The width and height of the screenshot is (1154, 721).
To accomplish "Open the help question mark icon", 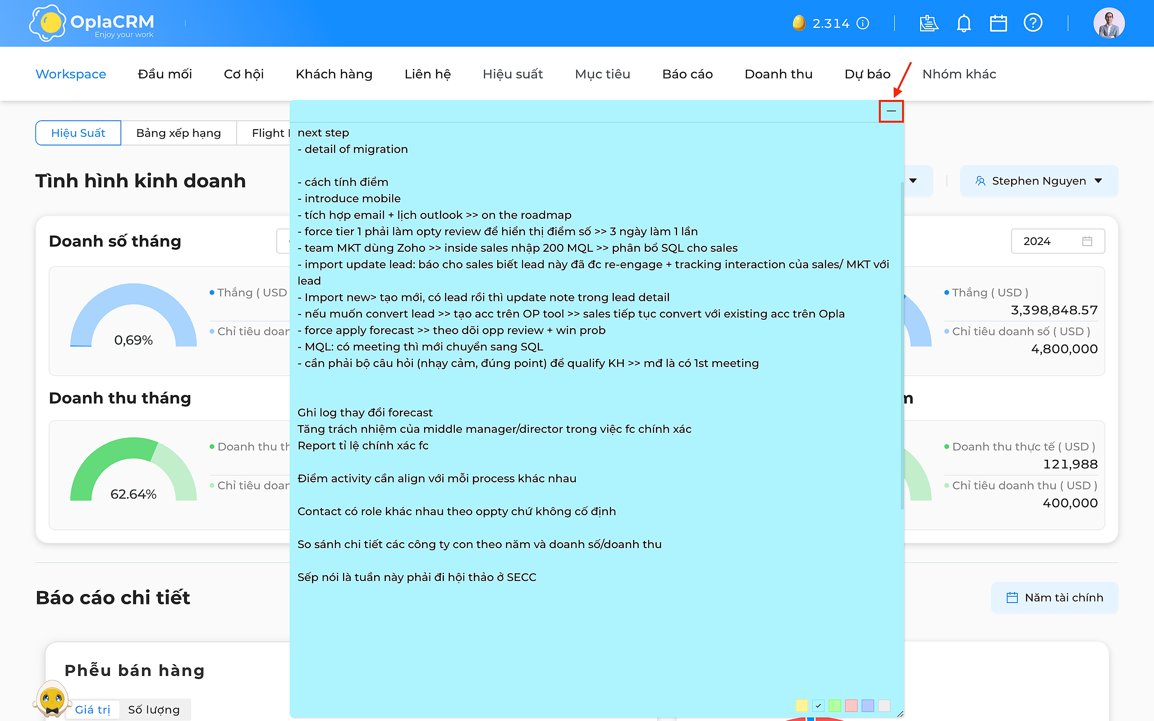I will 1033,23.
